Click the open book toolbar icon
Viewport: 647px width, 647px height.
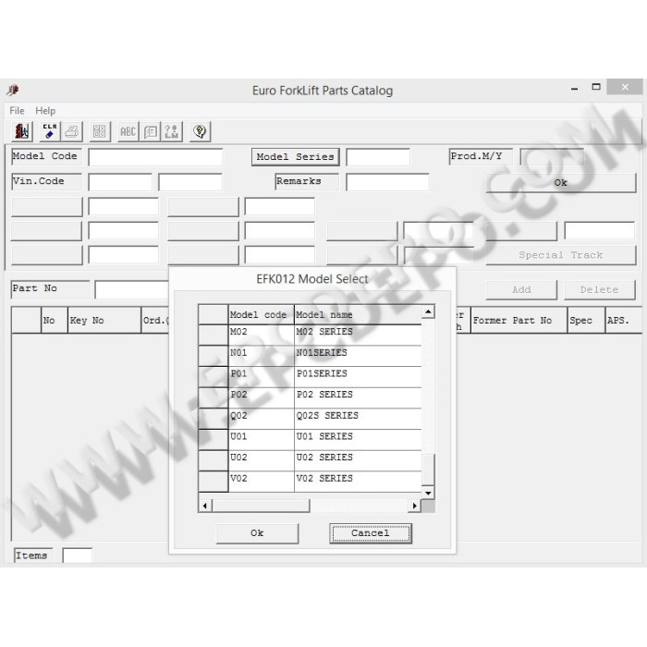click(x=150, y=131)
